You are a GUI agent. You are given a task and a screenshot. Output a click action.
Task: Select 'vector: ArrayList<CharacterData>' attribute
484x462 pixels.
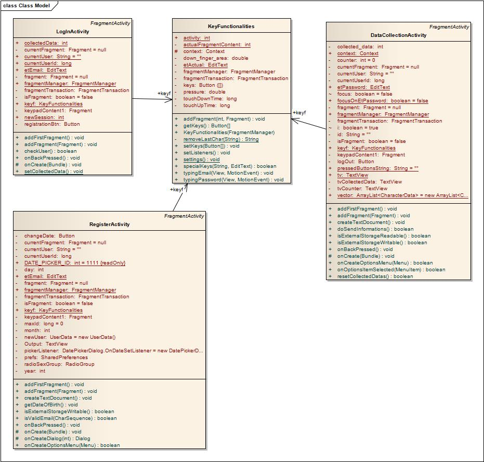pyautogui.click(x=403, y=196)
